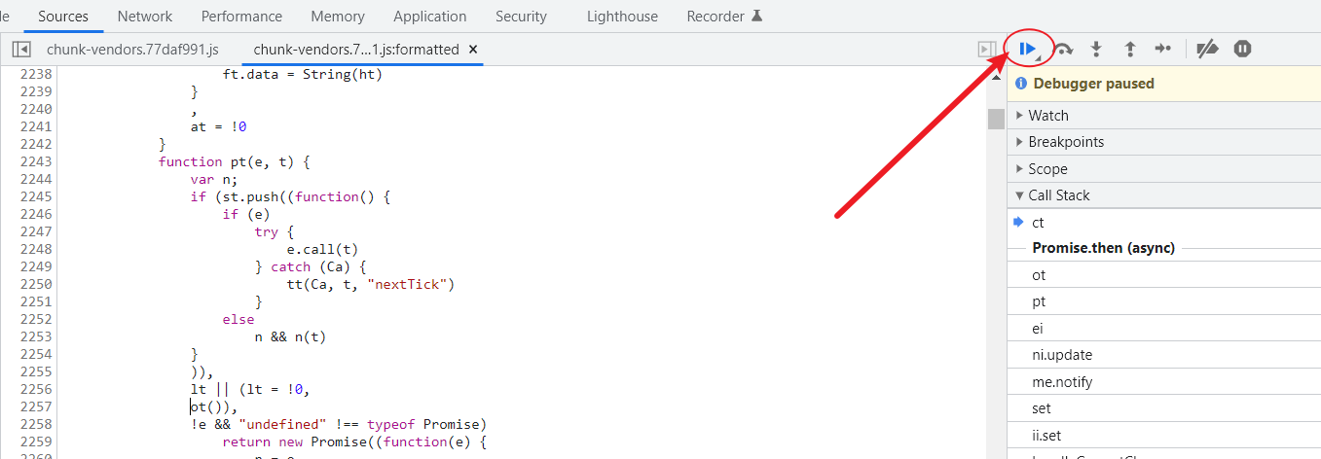The width and height of the screenshot is (1321, 459).
Task: Open the Security panel
Action: 521,17
